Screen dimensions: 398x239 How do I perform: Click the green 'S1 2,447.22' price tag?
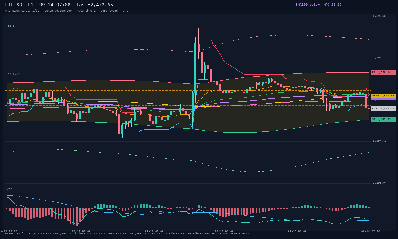point(384,119)
